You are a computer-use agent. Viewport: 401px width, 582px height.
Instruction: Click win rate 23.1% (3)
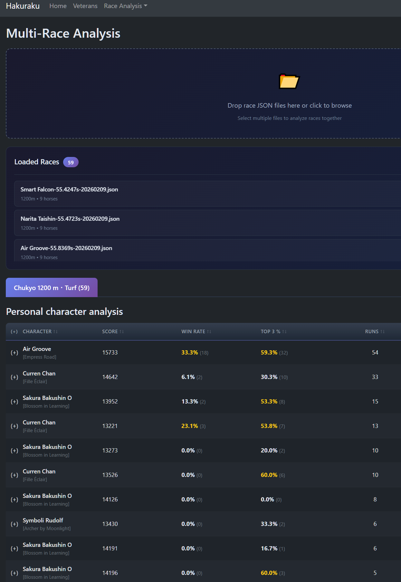point(194,426)
